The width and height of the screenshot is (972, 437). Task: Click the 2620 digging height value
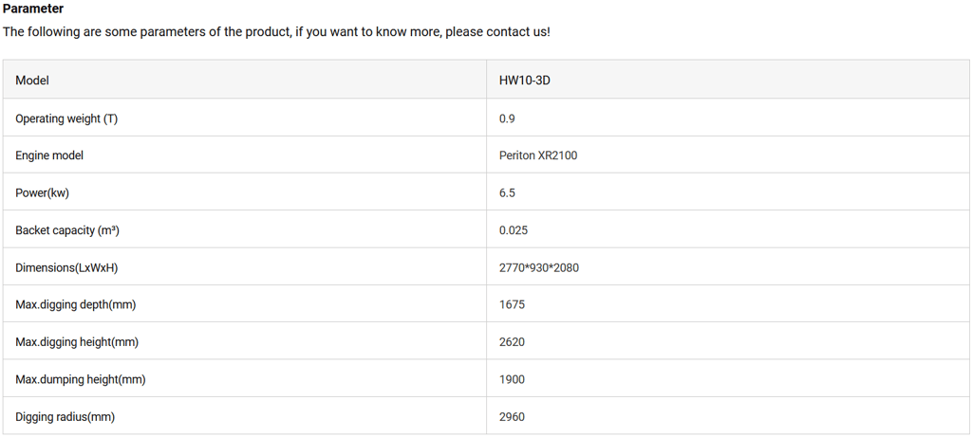coord(512,341)
